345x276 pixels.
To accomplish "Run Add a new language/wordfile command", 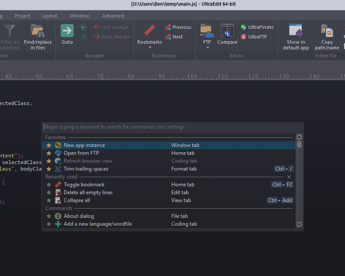I will tap(169, 224).
